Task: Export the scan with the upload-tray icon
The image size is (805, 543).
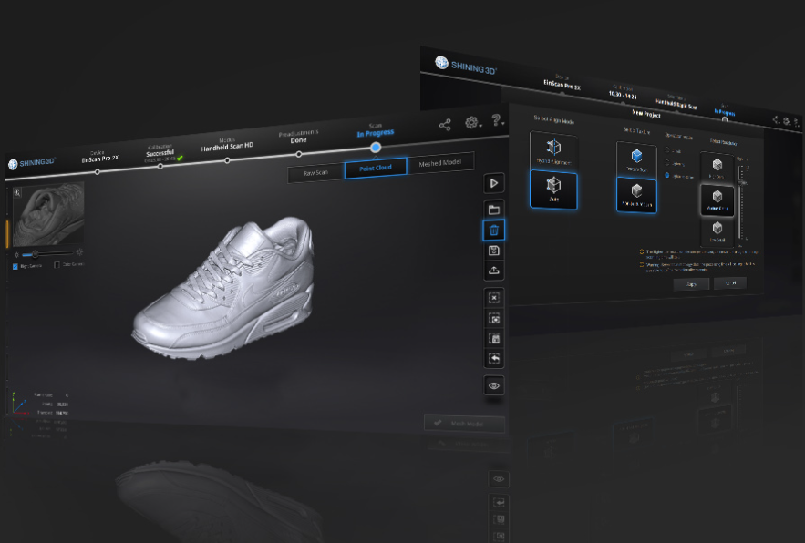Action: tap(494, 271)
